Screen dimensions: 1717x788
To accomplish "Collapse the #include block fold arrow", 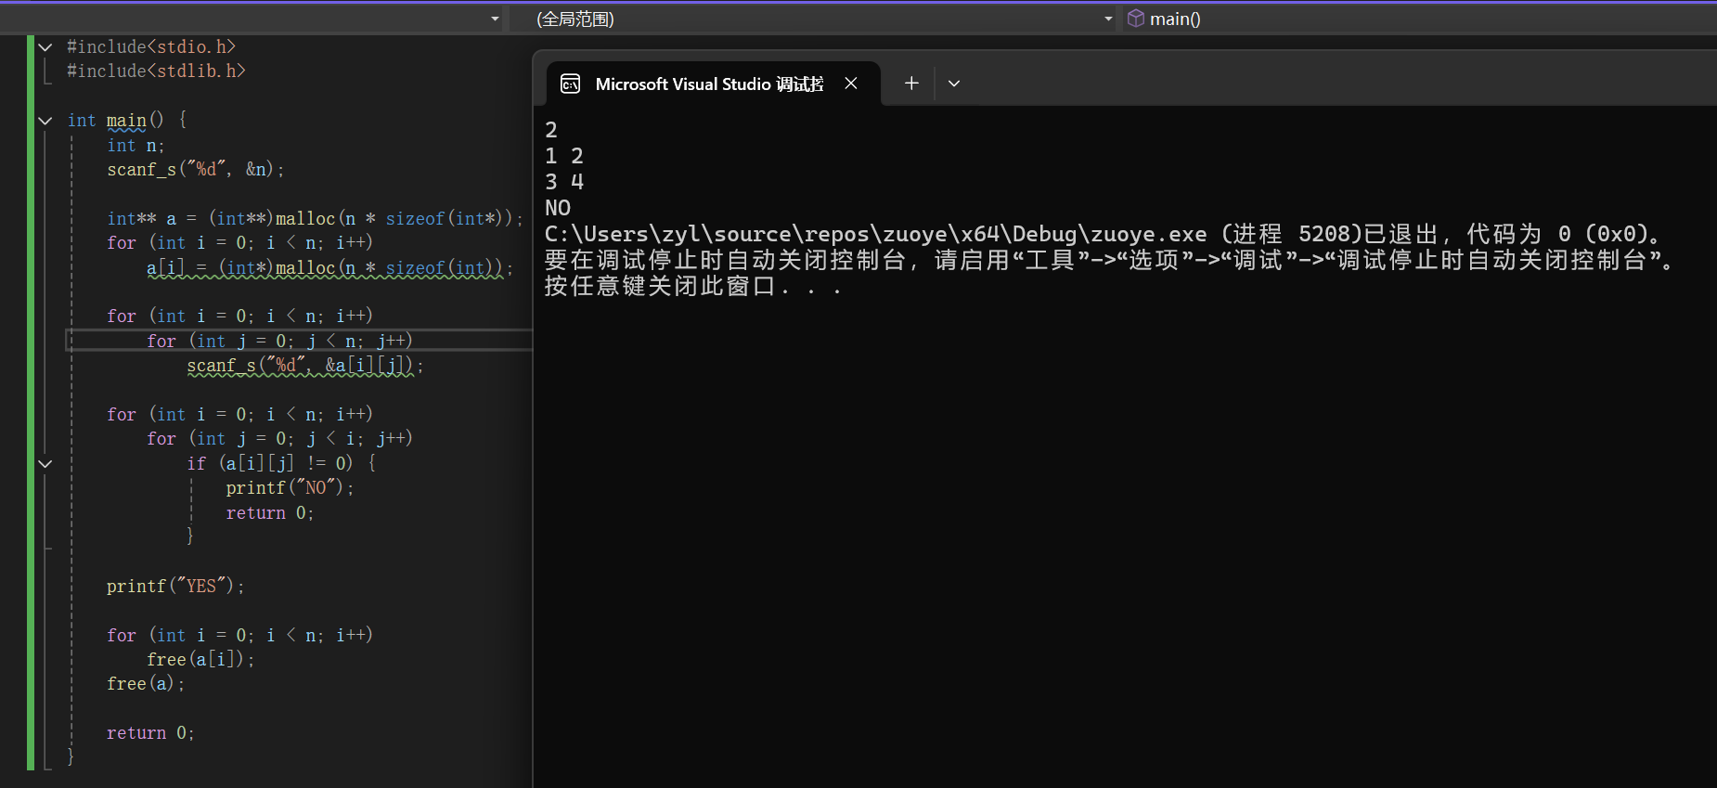I will (x=45, y=46).
